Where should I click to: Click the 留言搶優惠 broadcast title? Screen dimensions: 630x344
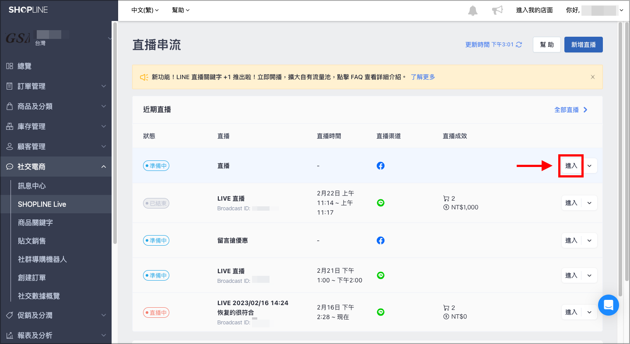[233, 240]
